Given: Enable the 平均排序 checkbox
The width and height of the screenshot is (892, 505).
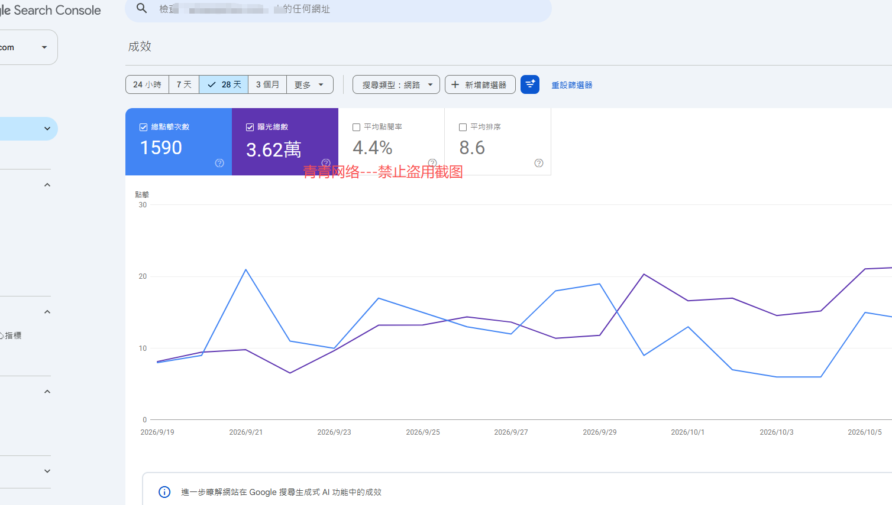Looking at the screenshot, I should coord(463,127).
